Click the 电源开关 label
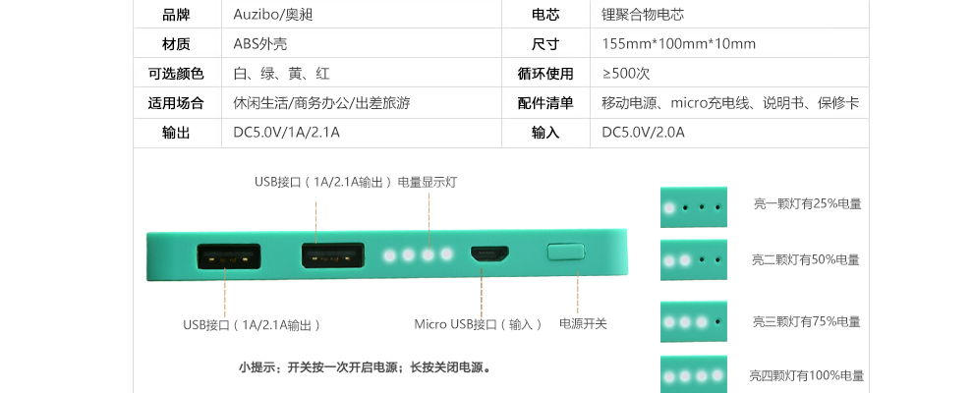The height and width of the screenshot is (393, 973). pos(583,323)
